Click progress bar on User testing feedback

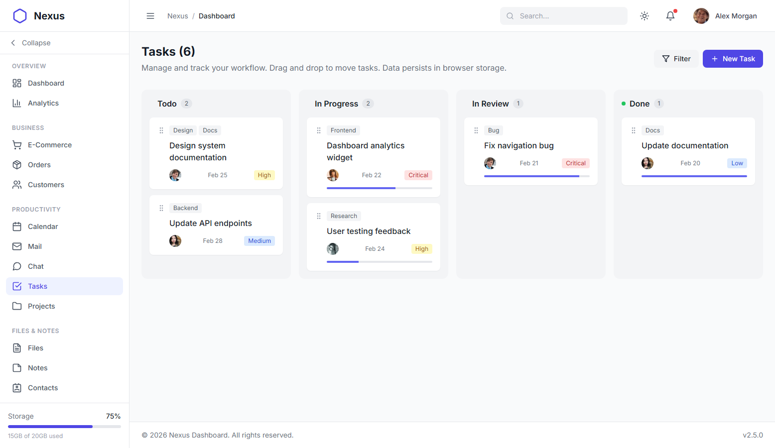tap(380, 262)
